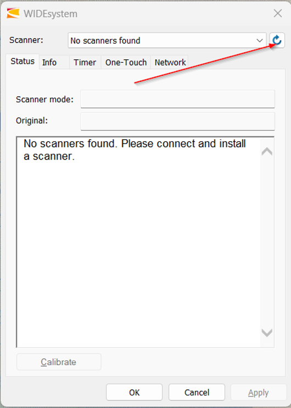Open the Scanner dropdown list

[167, 40]
